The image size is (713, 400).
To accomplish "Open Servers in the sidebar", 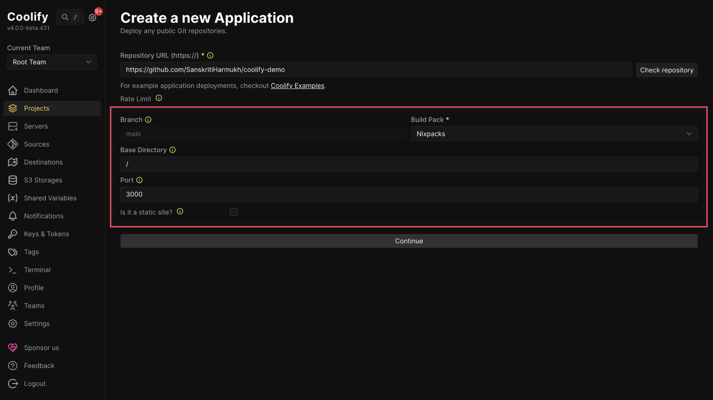I will pyautogui.click(x=52, y=126).
